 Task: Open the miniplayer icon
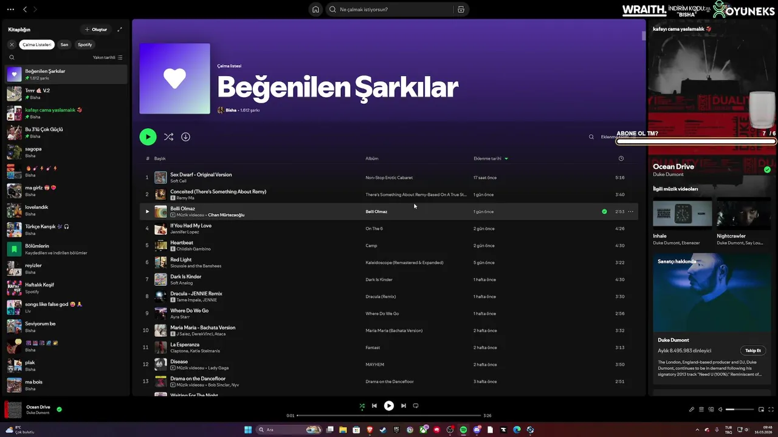click(x=762, y=409)
